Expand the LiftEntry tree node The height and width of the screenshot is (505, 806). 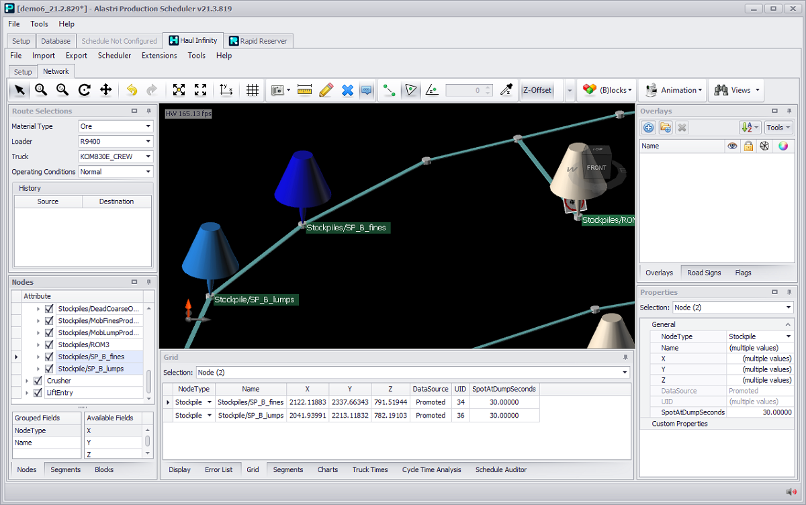tap(27, 393)
